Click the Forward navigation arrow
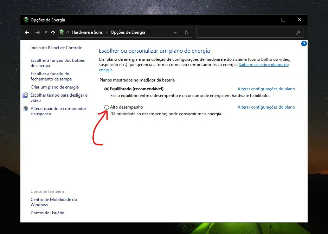This screenshot has width=328, height=234. click(x=38, y=32)
